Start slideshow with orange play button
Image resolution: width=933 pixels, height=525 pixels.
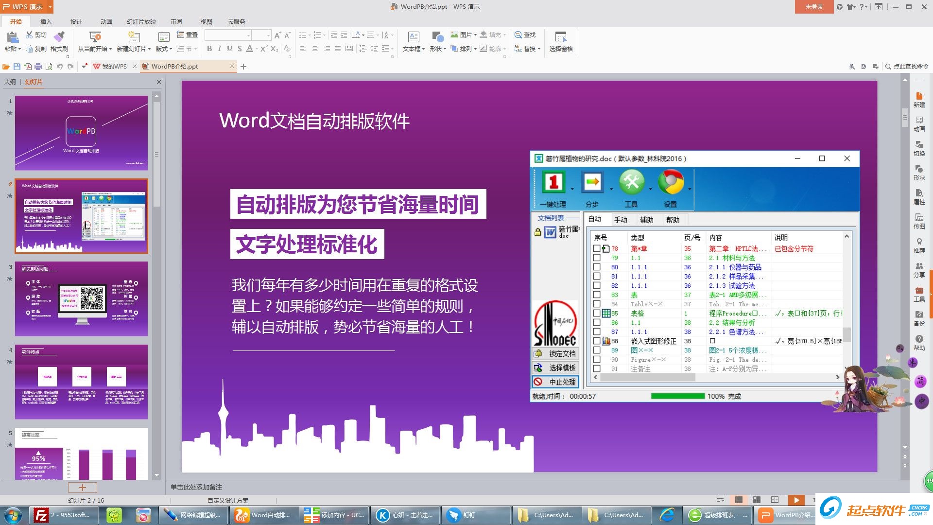pyautogui.click(x=796, y=500)
